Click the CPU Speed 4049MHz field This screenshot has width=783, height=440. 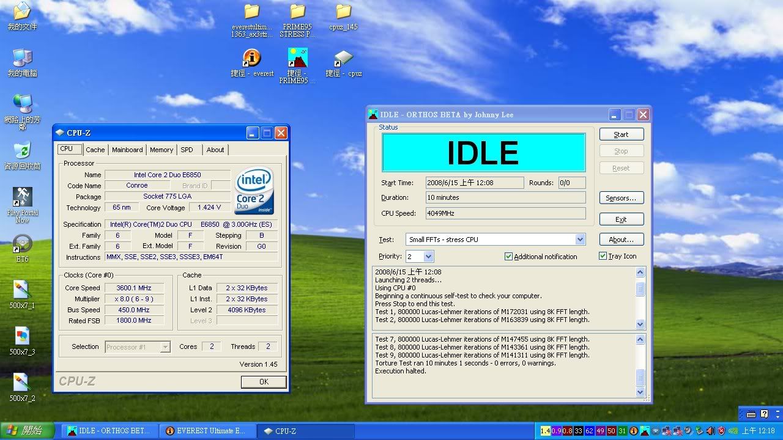(x=506, y=213)
